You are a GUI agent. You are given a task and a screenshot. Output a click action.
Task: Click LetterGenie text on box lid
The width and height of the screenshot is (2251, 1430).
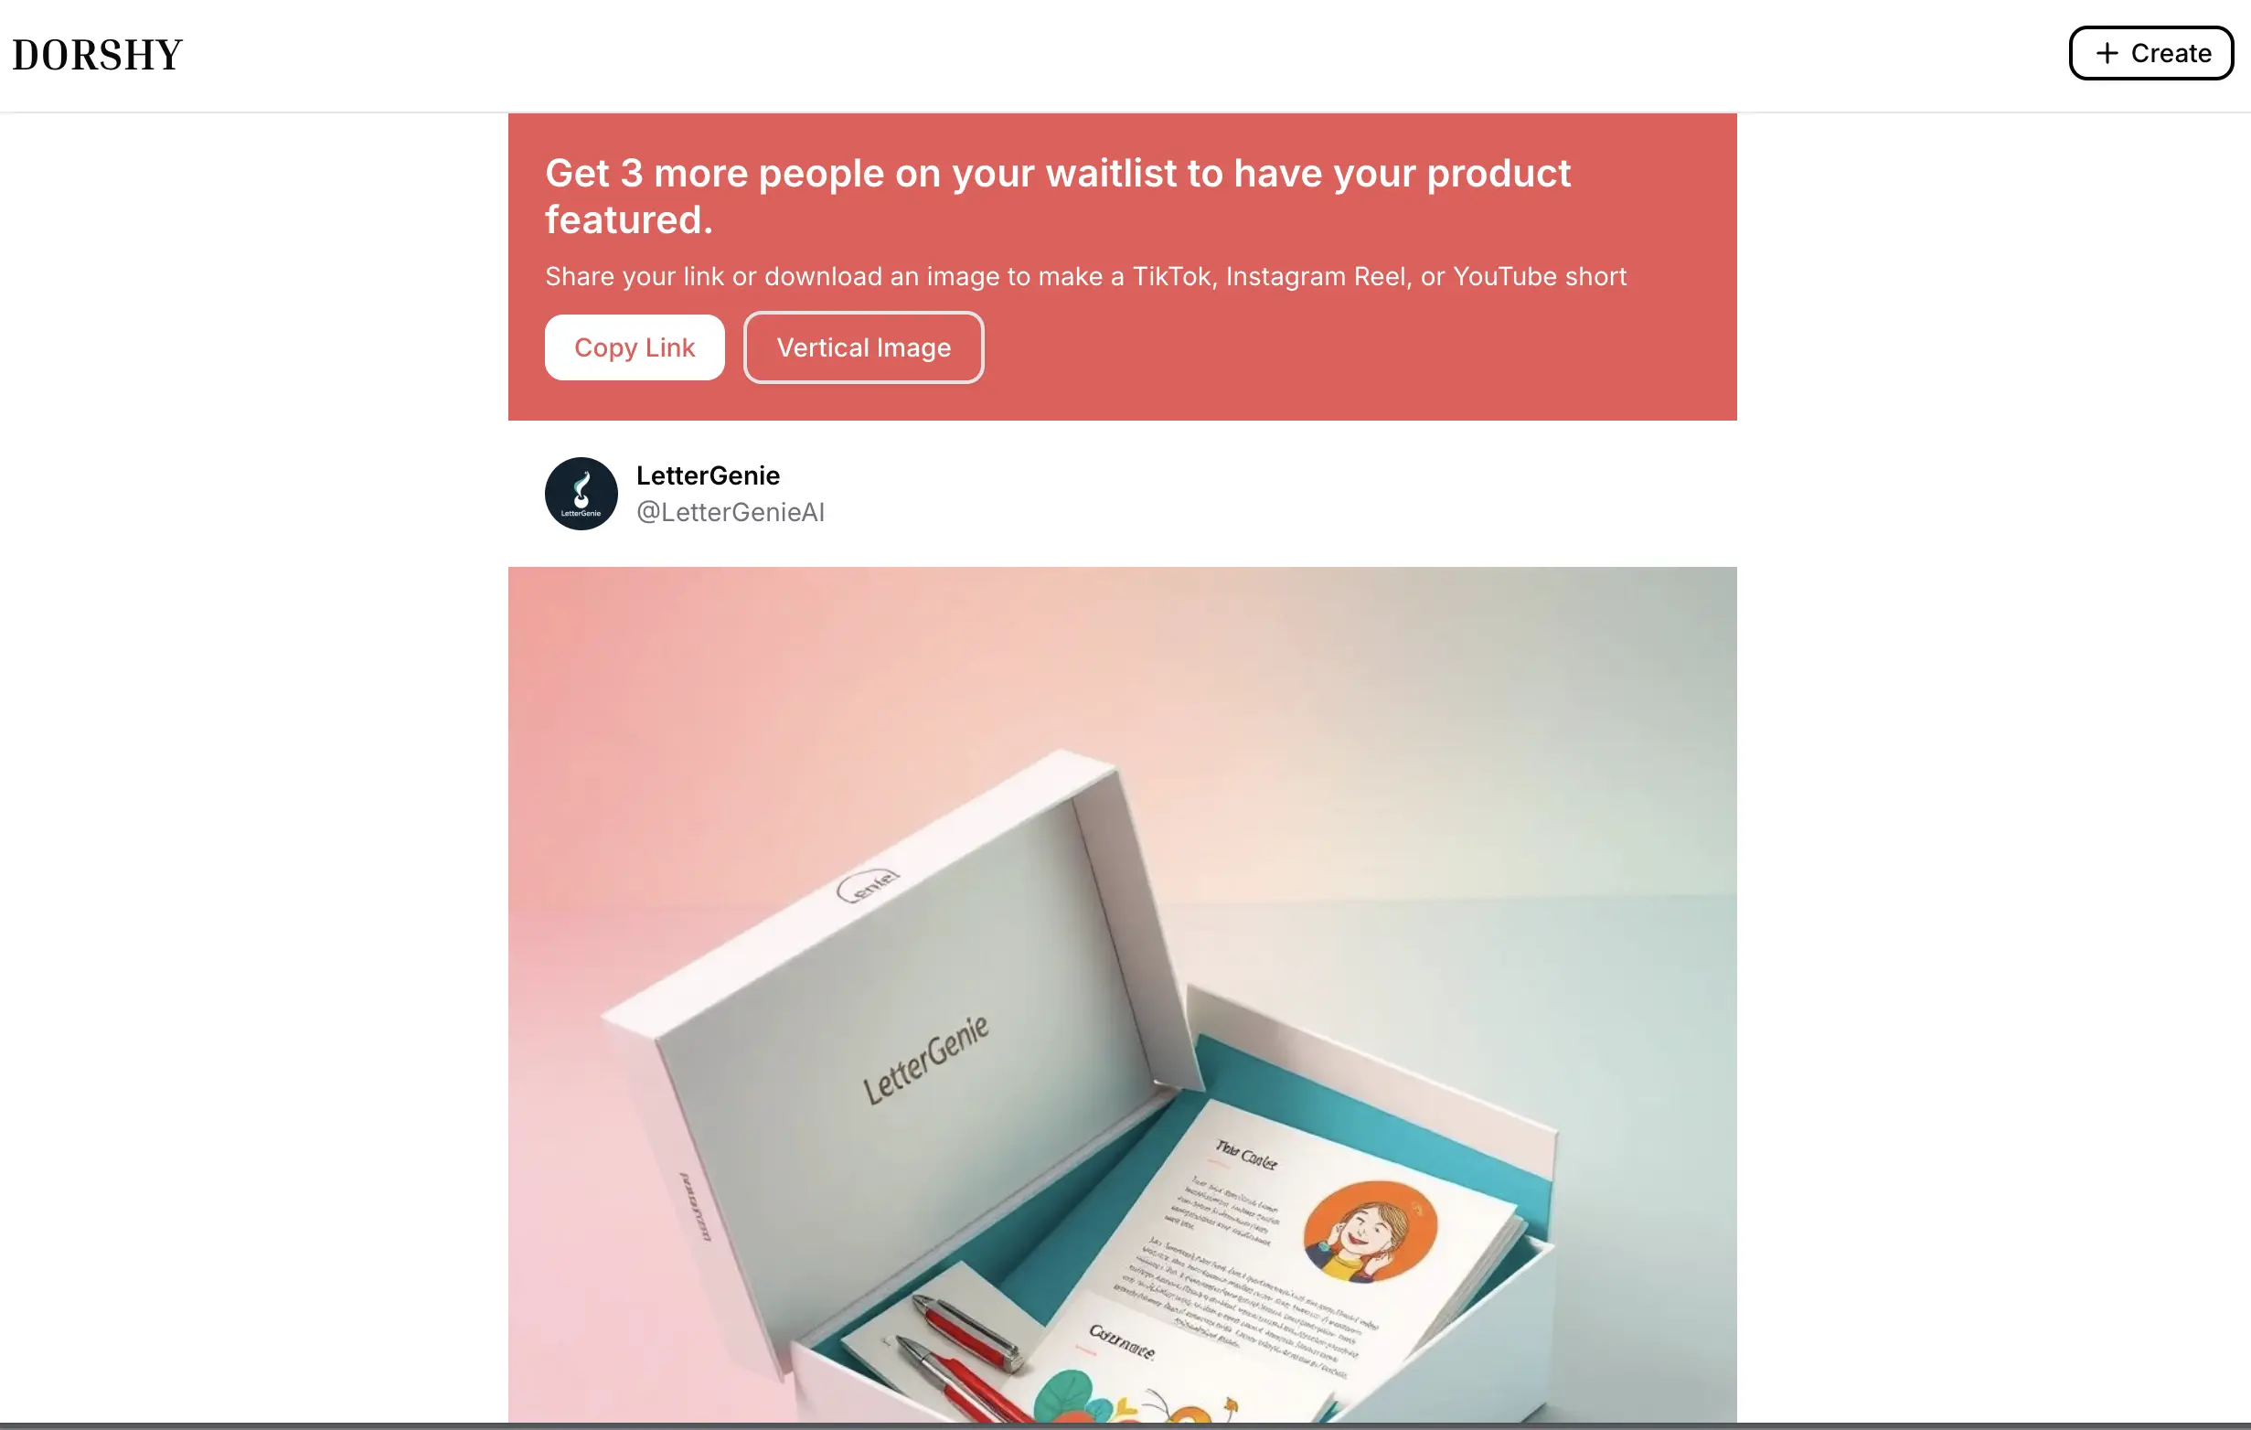[x=924, y=1061]
